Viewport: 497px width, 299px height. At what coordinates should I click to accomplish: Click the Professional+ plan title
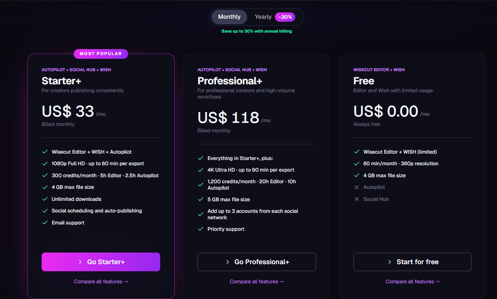point(230,81)
